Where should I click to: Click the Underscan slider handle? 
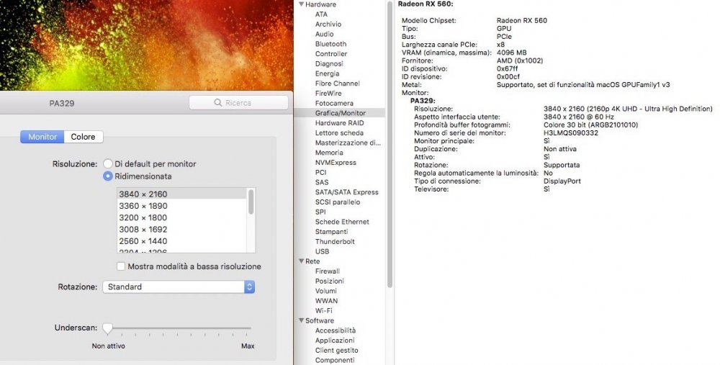point(107,328)
